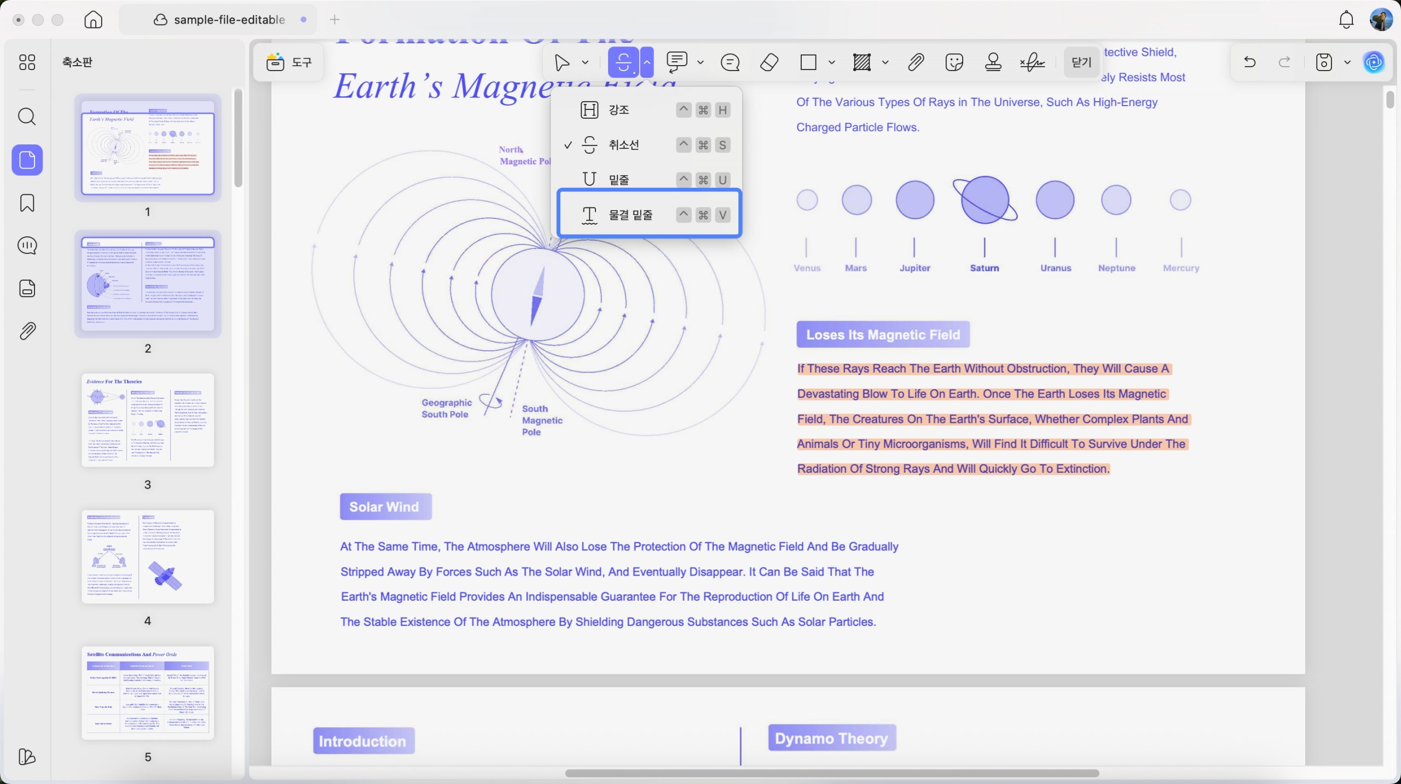Toggle the checked 취소선 strikethrough option
The height and width of the screenshot is (784, 1401).
[x=649, y=145]
